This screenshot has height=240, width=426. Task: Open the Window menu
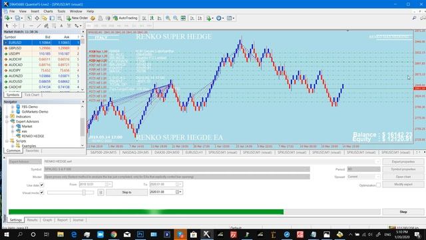pos(76,11)
